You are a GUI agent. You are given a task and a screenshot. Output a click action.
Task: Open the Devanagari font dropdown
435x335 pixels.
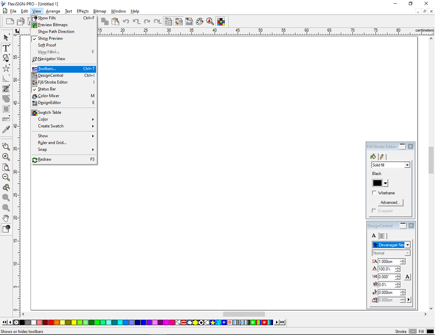(x=407, y=245)
